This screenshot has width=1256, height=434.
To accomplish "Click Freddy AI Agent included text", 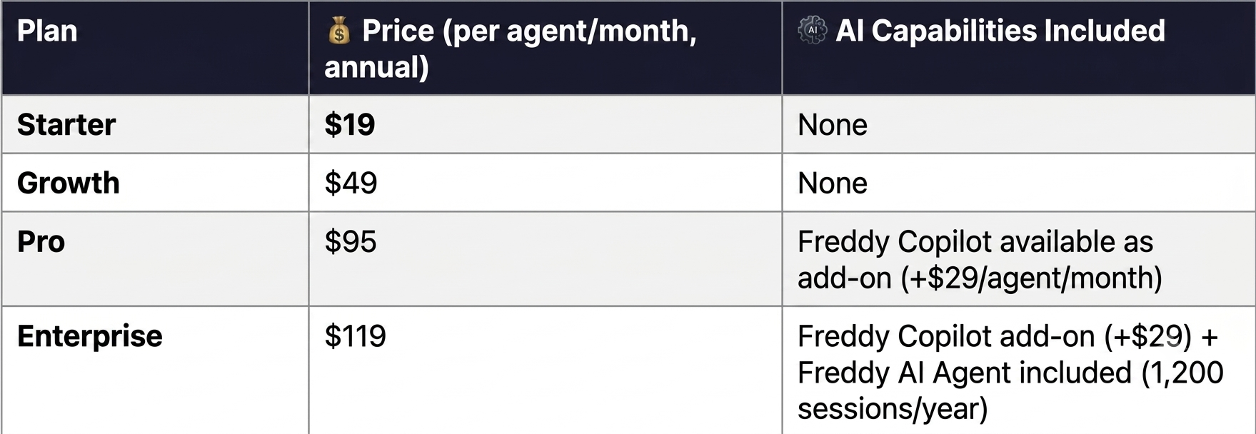I will (x=965, y=373).
